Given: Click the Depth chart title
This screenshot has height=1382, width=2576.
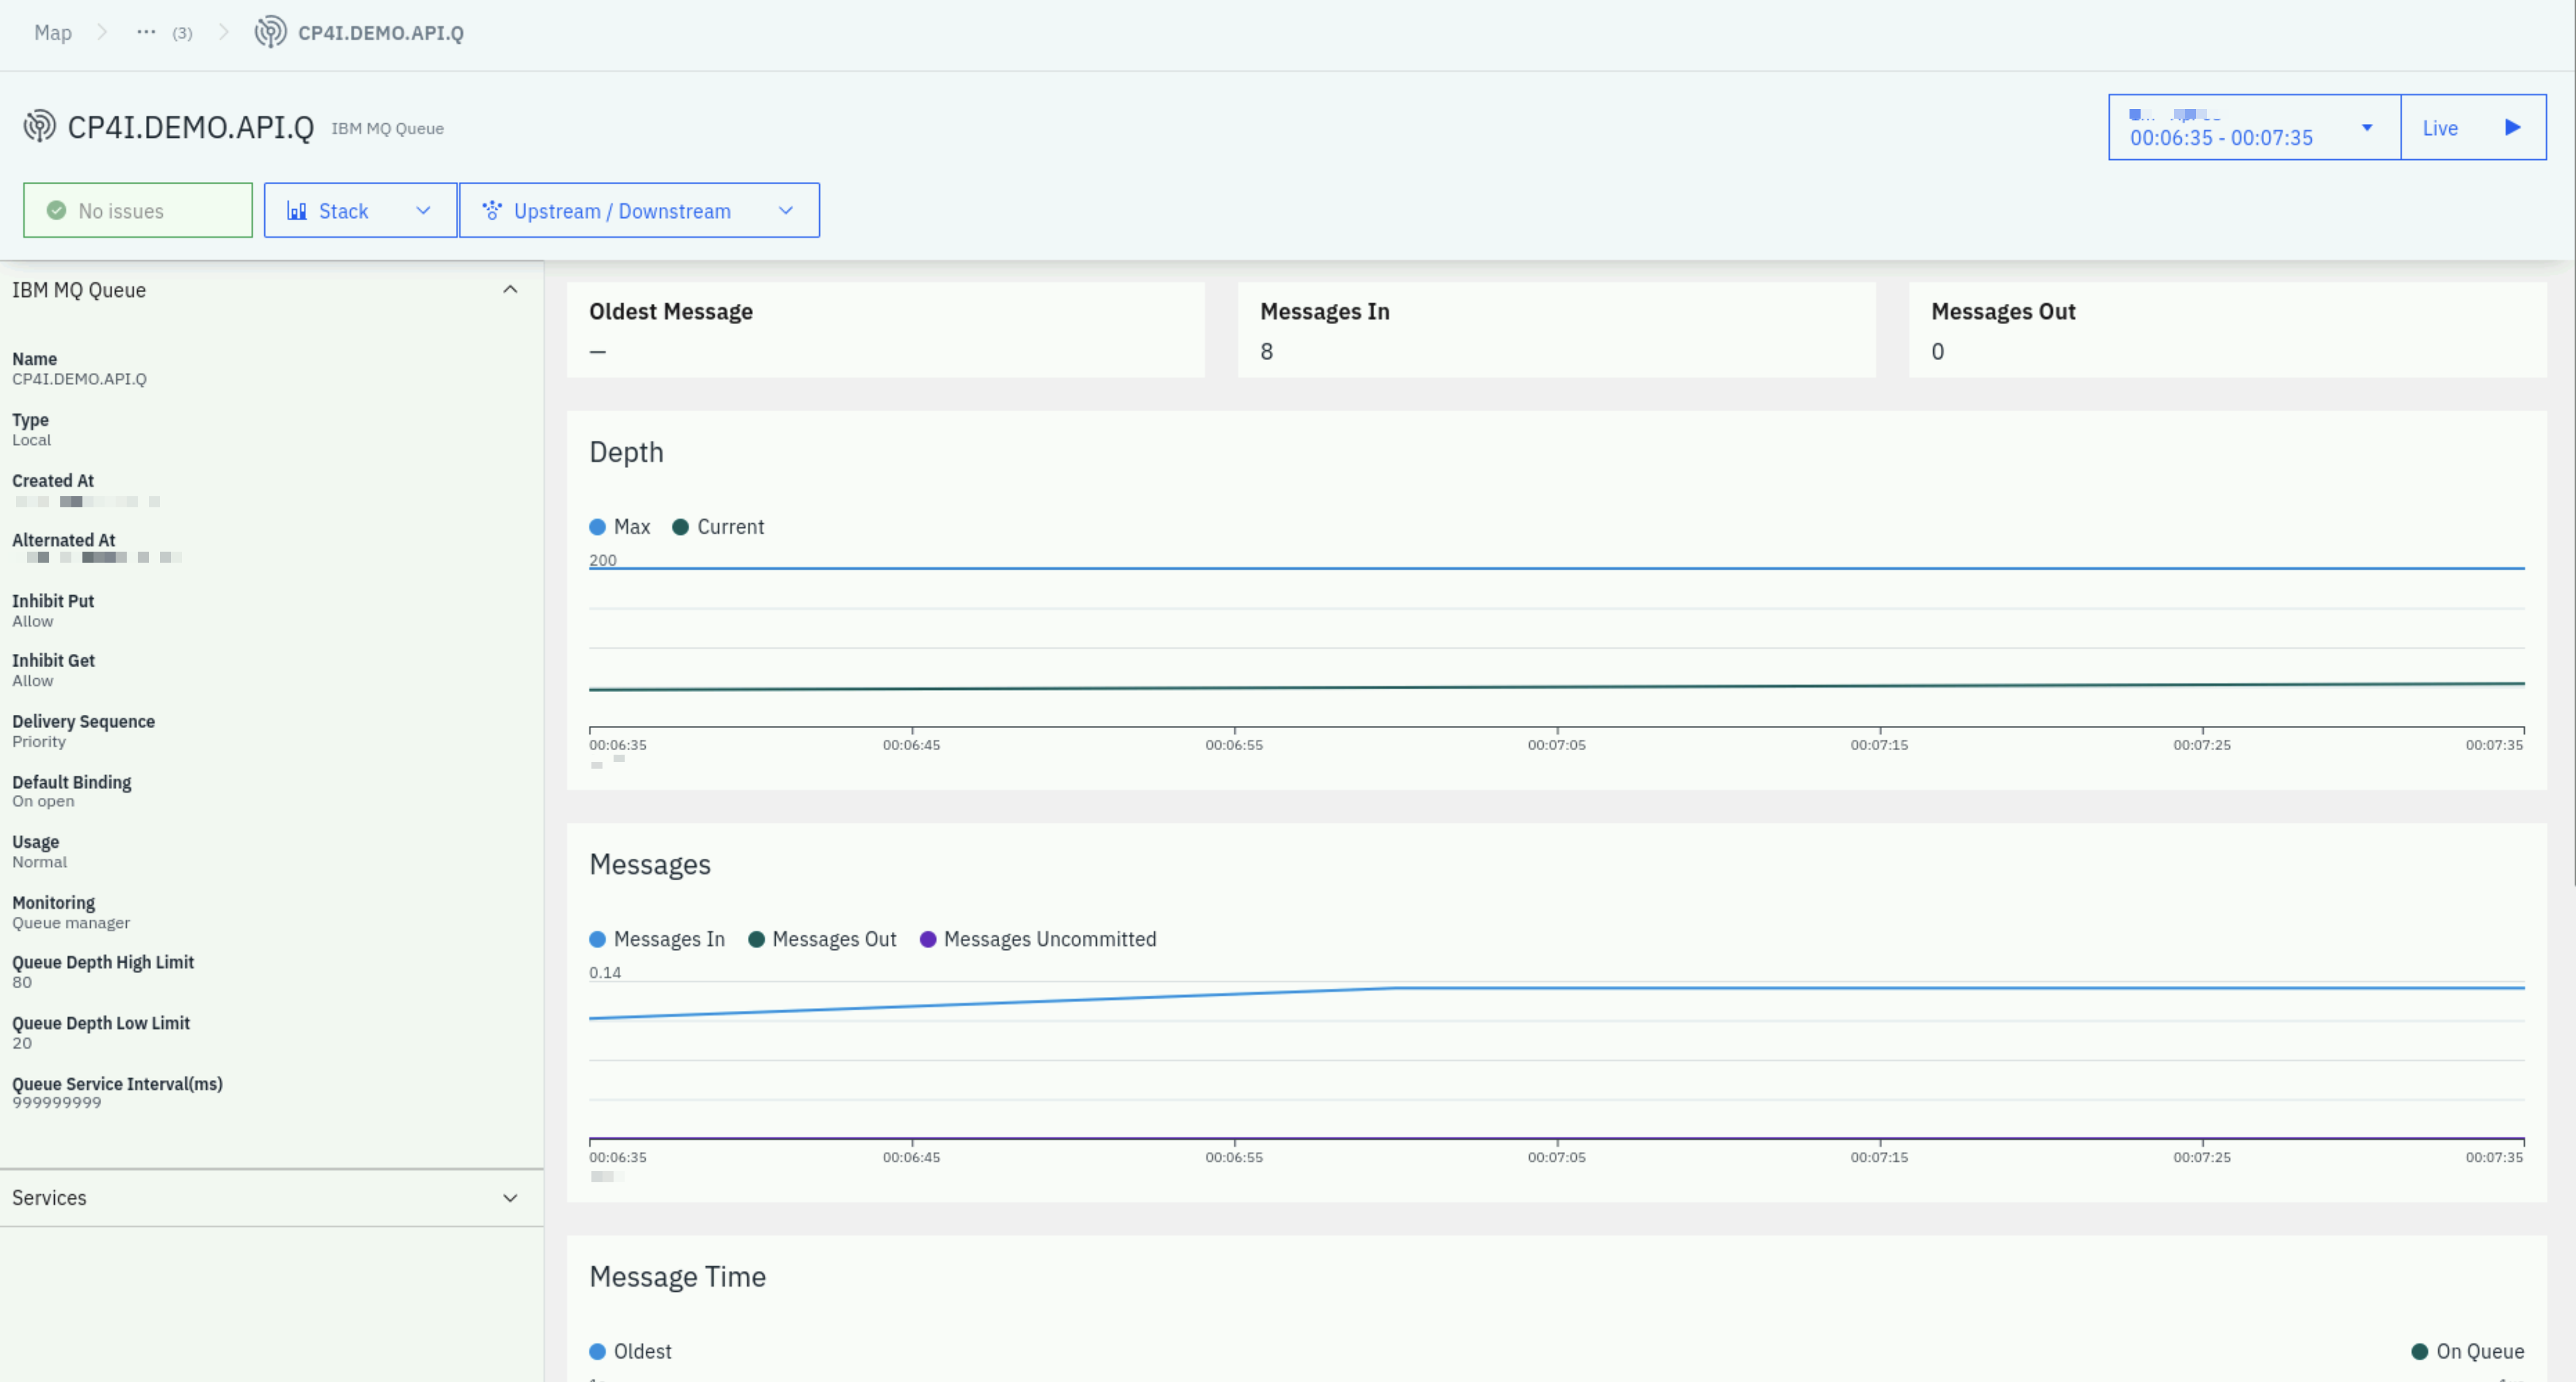Looking at the screenshot, I should (x=626, y=452).
